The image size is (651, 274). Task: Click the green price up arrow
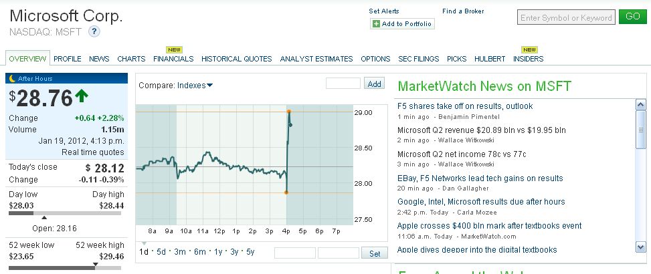(81, 96)
